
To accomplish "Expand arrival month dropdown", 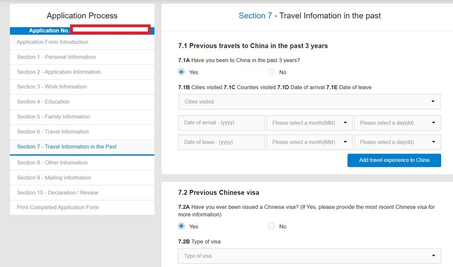I will point(309,123).
